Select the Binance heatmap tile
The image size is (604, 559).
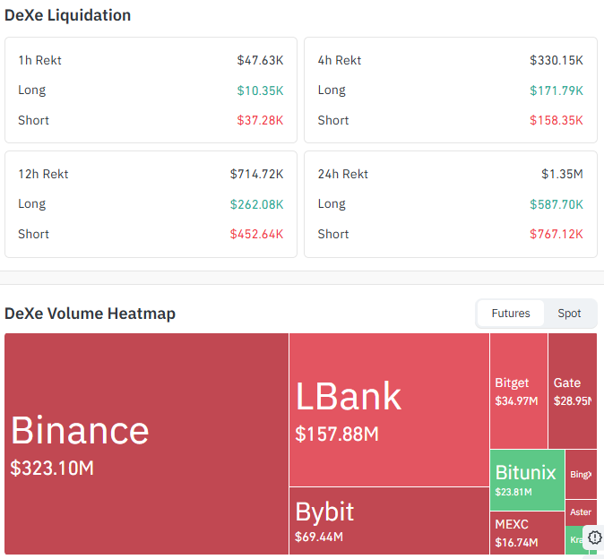(146, 444)
